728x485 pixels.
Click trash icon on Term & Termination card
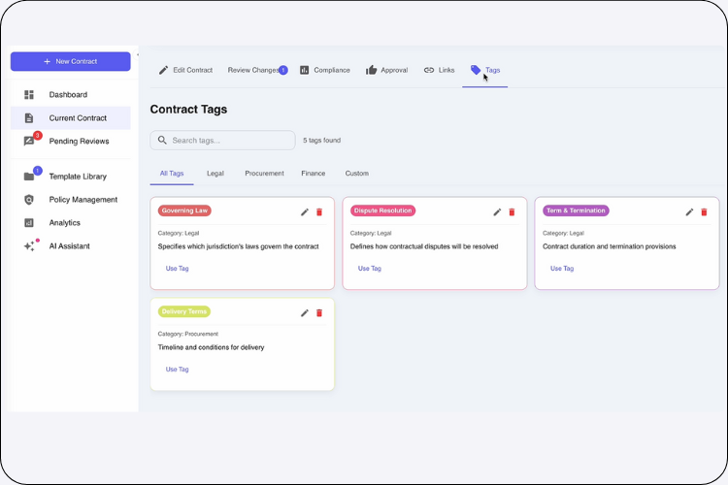pos(705,211)
